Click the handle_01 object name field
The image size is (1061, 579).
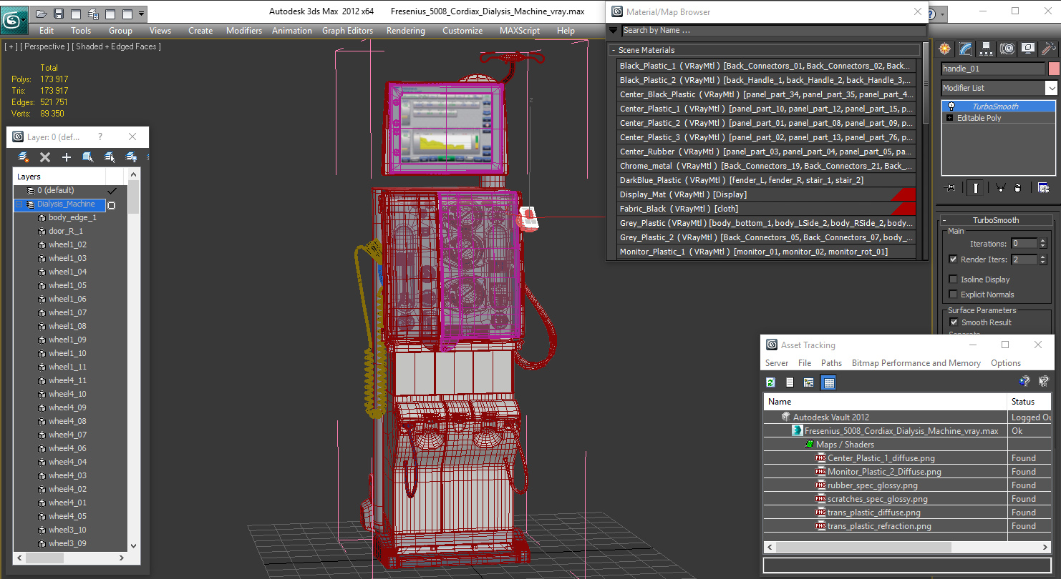[x=994, y=69]
